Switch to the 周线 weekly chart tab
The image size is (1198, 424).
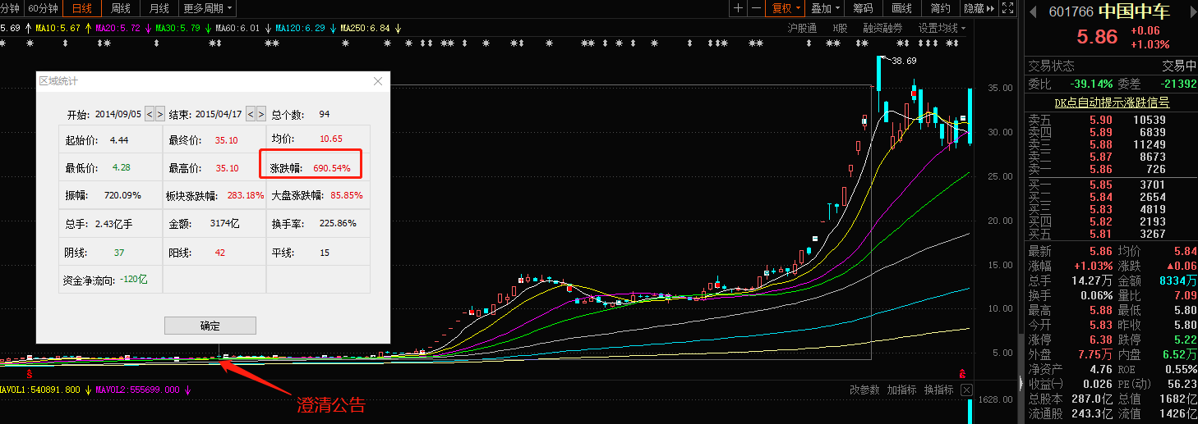click(x=121, y=8)
